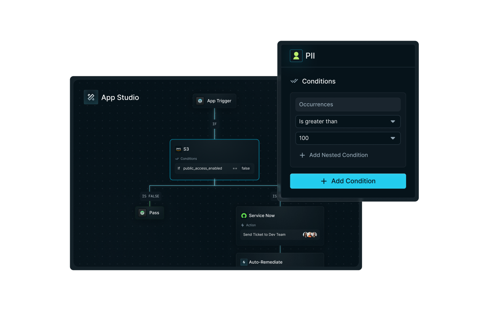Click the 'false' value chip in the S3 condition
The image size is (489, 311).
246,168
